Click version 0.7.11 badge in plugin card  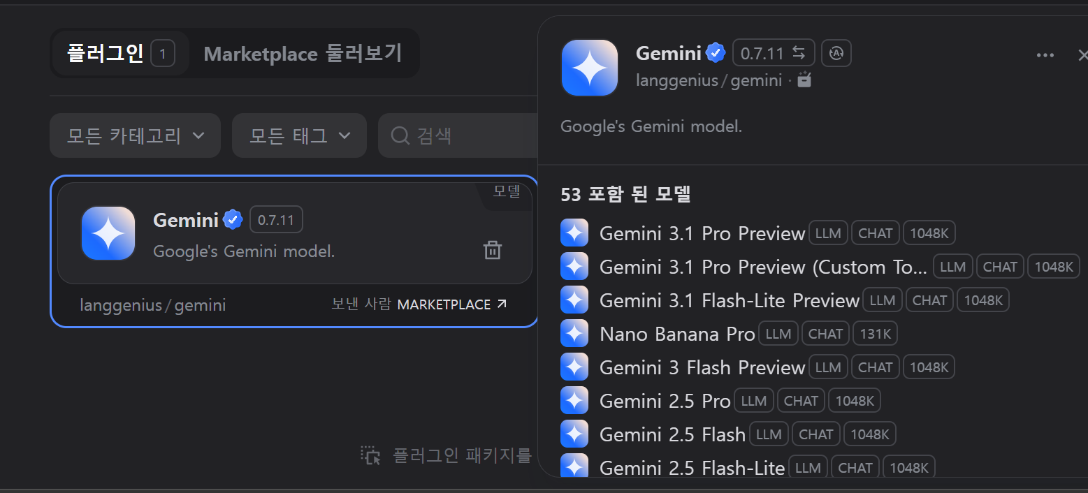coord(276,220)
